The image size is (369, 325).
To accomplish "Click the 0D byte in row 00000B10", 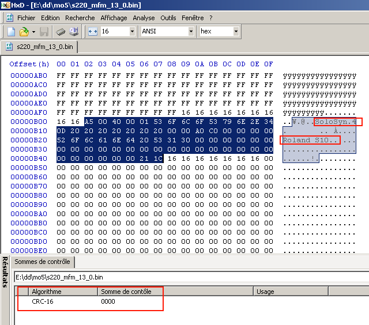I will point(61,131).
